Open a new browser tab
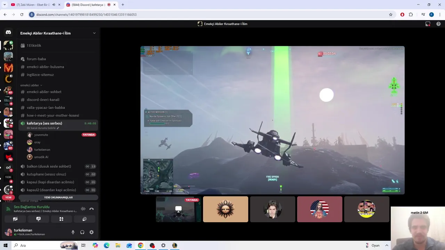Screen dimensions: 445x250 click(x=123, y=5)
